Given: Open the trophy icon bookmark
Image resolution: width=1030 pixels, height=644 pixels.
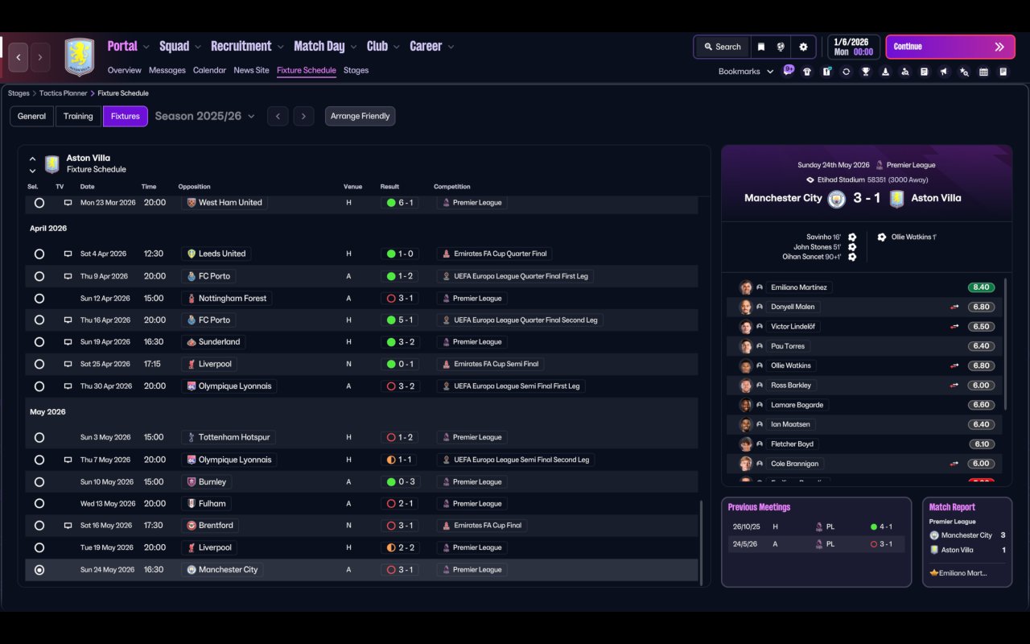Looking at the screenshot, I should pyautogui.click(x=866, y=72).
